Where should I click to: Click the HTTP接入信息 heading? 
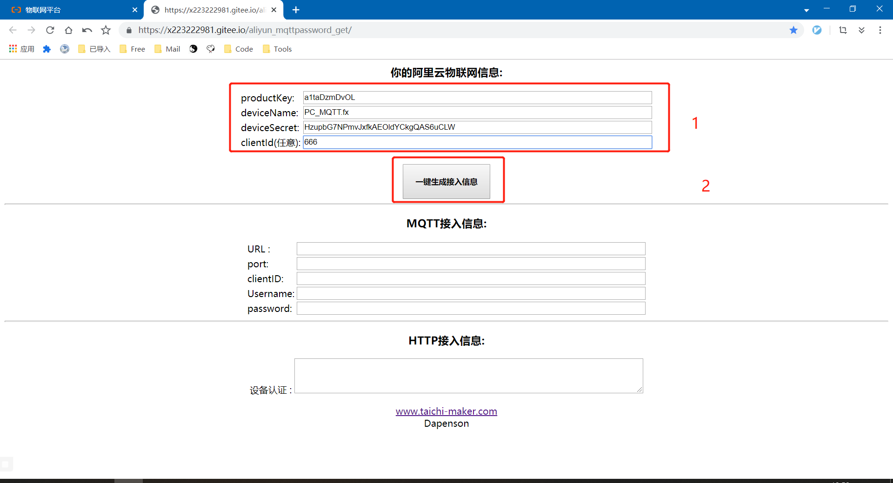point(446,341)
